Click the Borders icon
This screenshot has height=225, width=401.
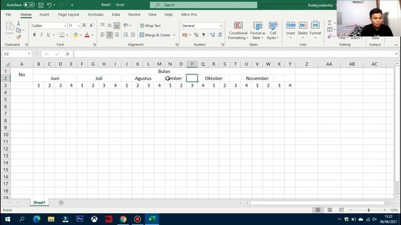[x=62, y=35]
